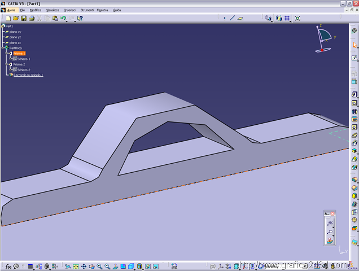Click the Zoom In magnifier icon
This screenshot has width=359, height=271.
99,266
